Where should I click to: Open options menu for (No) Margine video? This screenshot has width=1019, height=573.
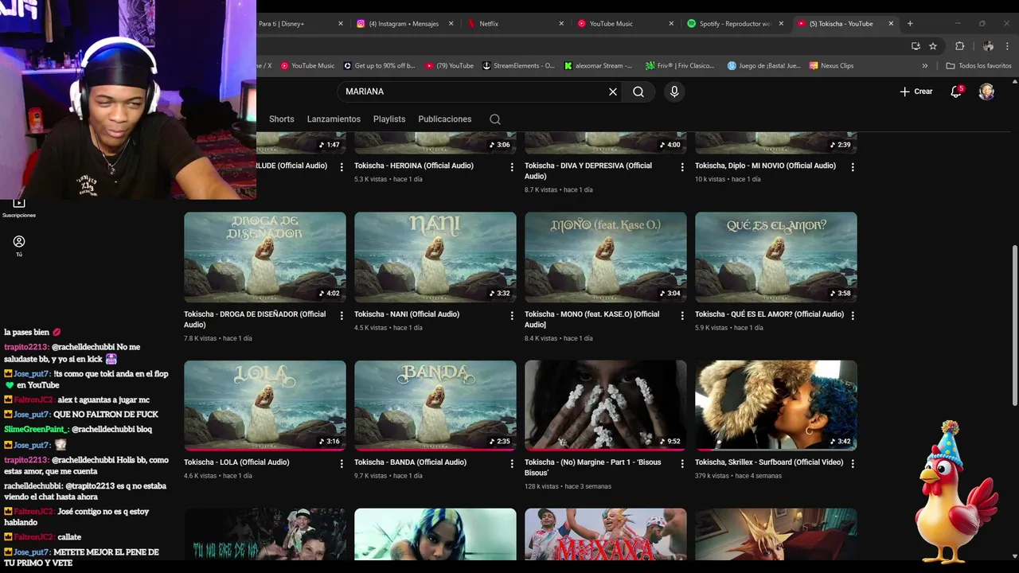click(682, 464)
